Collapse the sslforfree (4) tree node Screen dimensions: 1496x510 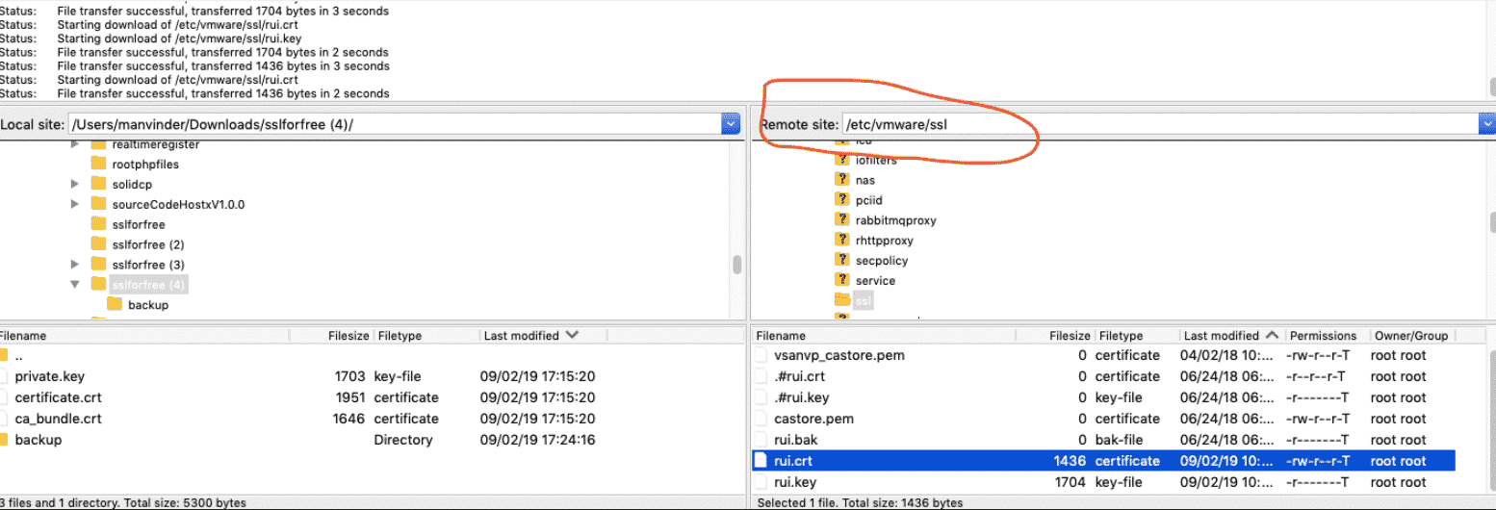click(76, 285)
